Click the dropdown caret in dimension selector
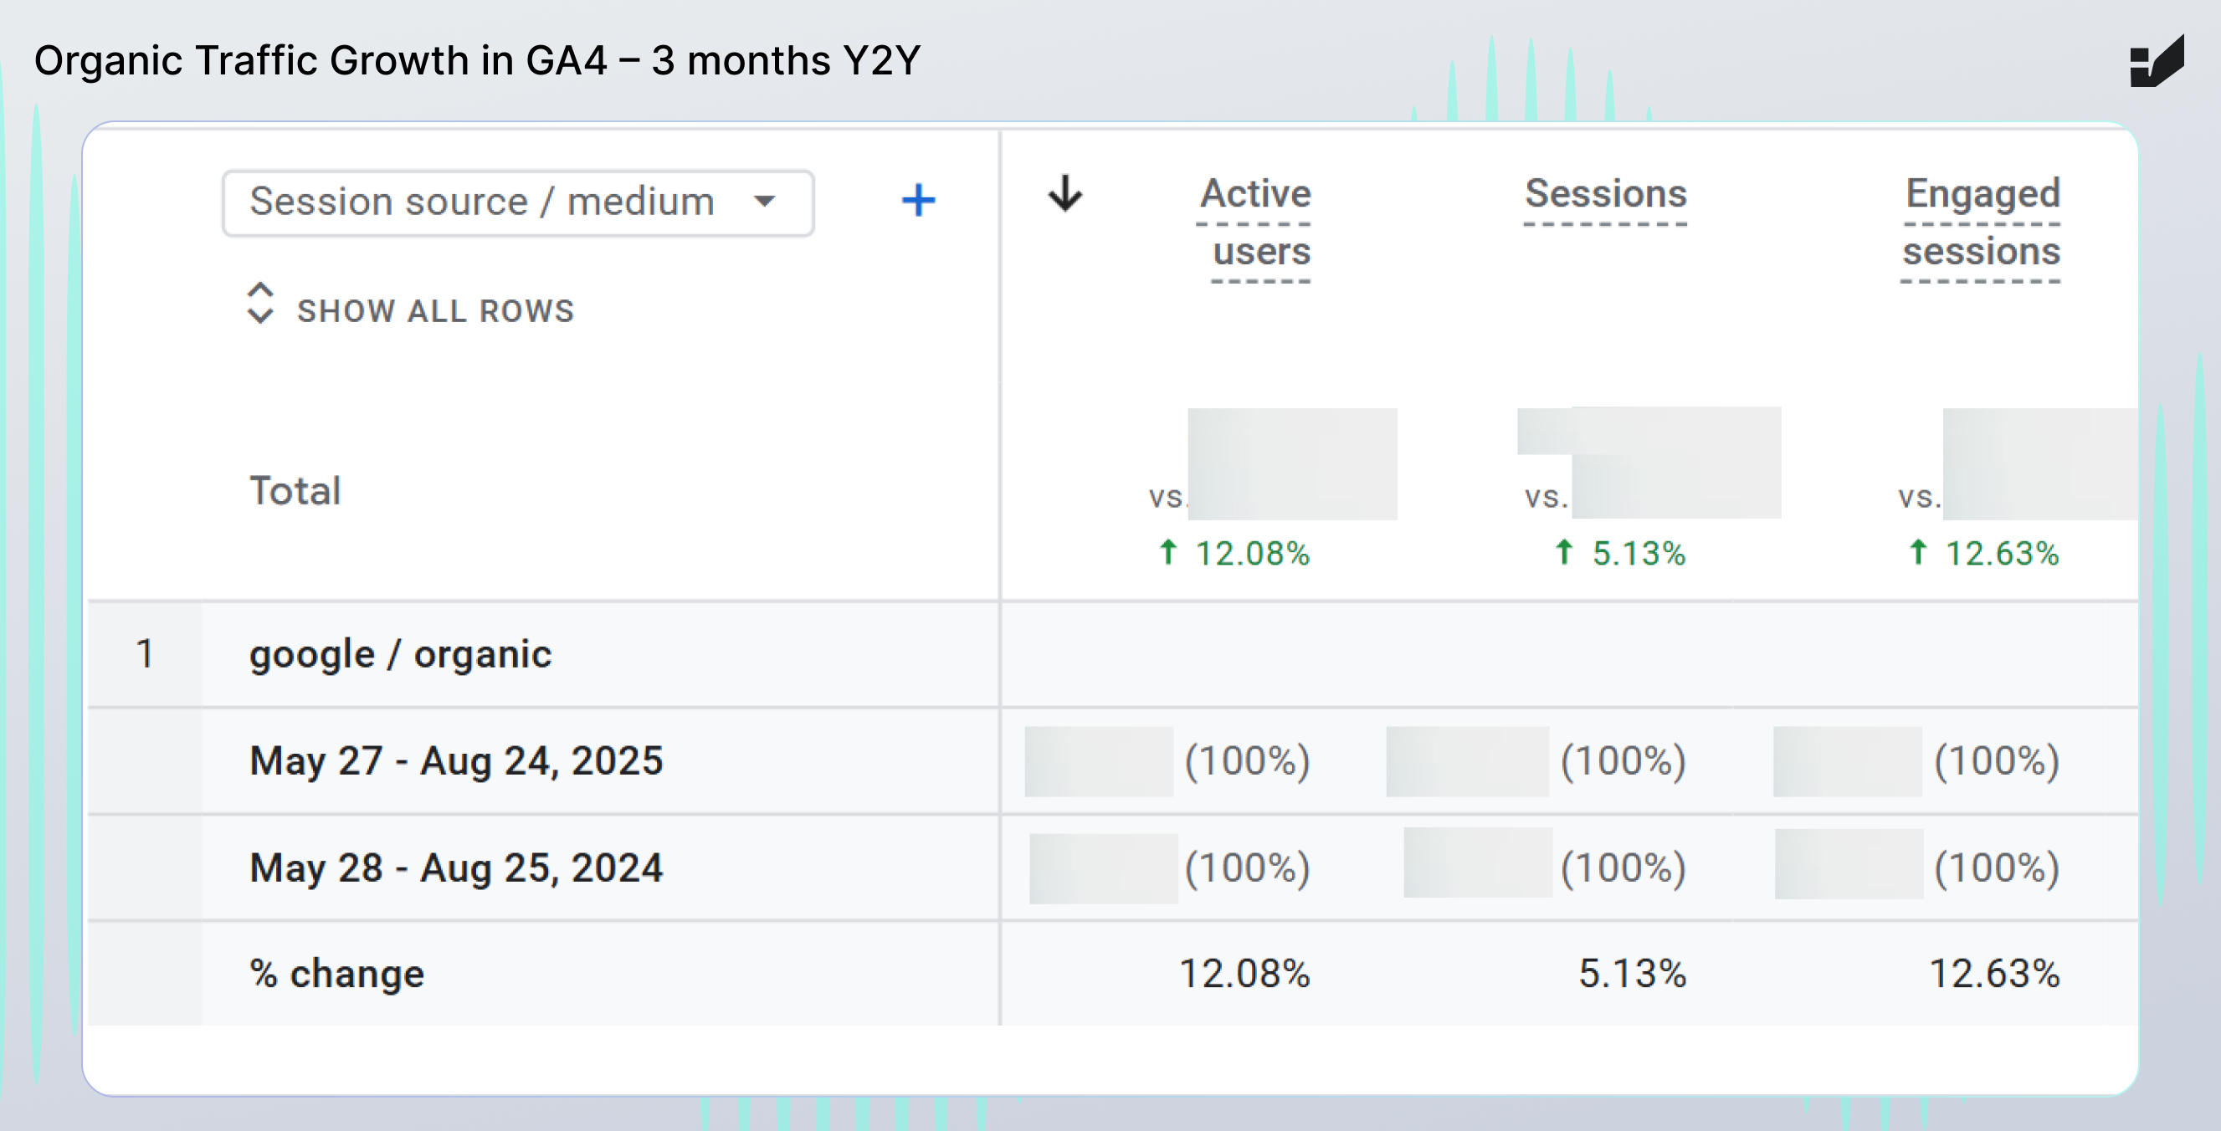 [764, 202]
